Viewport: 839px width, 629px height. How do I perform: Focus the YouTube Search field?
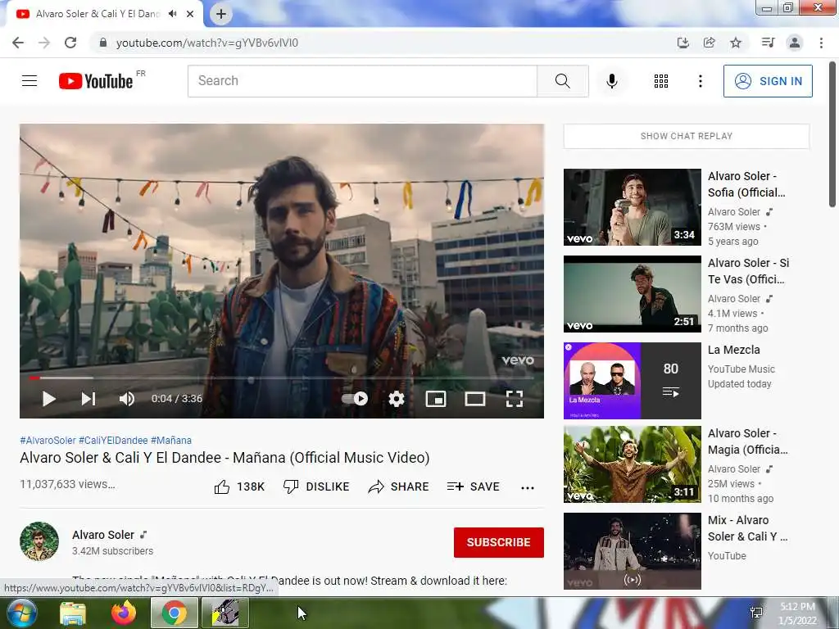[362, 81]
